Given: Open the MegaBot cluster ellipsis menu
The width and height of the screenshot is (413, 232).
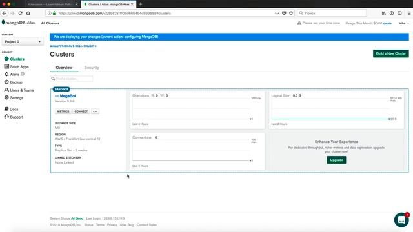Looking at the screenshot, I should [x=95, y=111].
